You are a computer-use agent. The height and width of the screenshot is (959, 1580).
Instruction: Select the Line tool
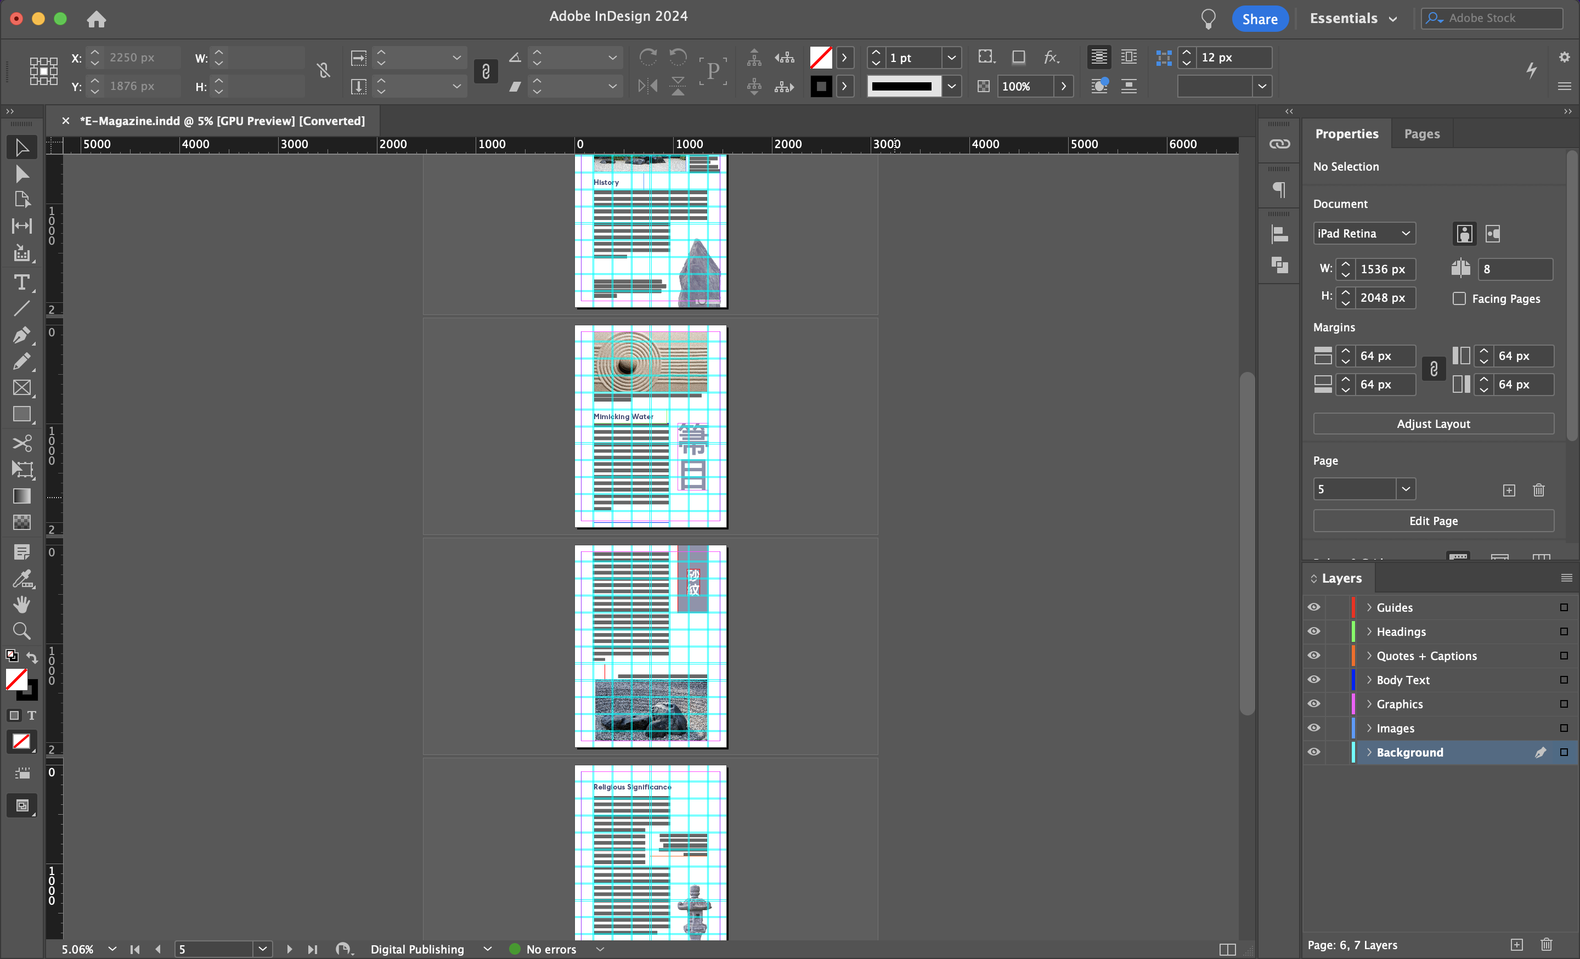[x=22, y=308]
